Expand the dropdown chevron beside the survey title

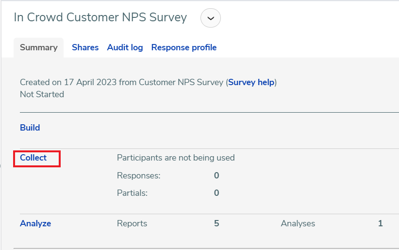211,18
